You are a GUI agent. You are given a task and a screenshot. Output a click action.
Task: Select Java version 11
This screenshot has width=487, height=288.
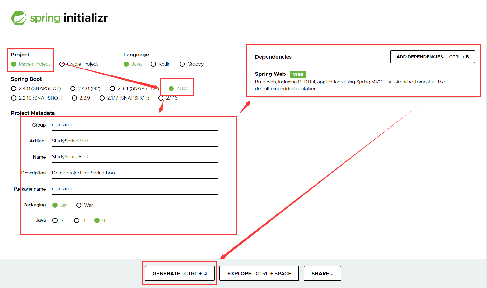pyautogui.click(x=80, y=220)
